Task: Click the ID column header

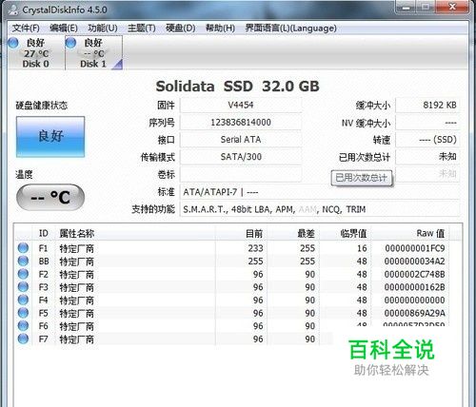Action: coord(44,234)
